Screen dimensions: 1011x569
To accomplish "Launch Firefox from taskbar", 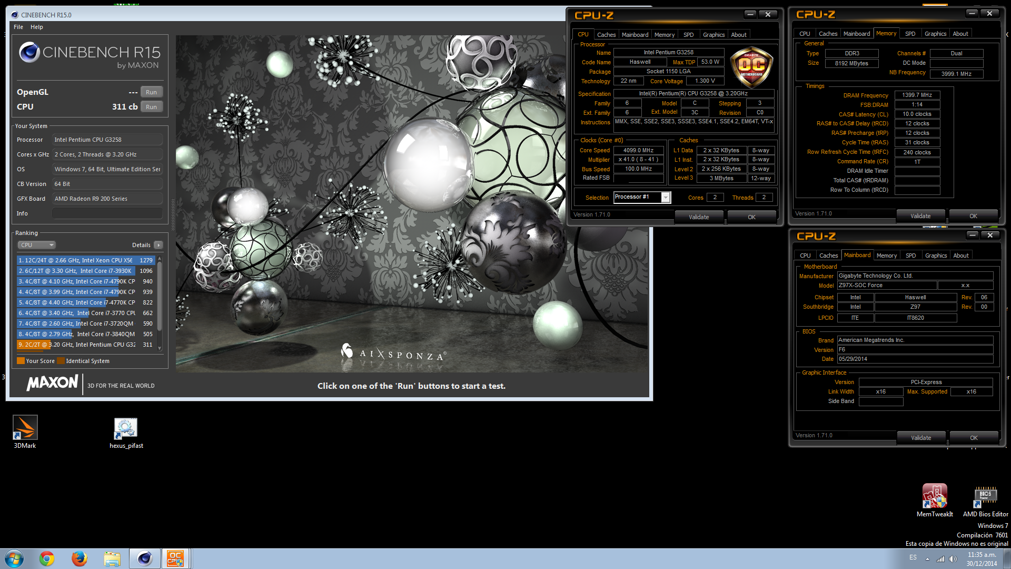I will pos(80,558).
